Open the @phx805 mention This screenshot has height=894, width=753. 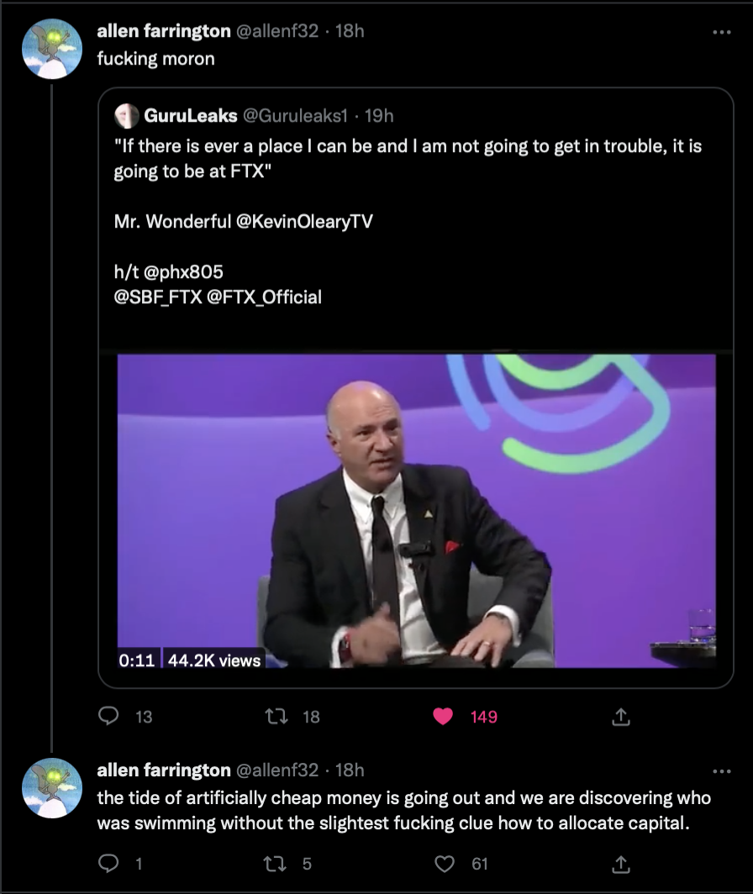coord(182,272)
